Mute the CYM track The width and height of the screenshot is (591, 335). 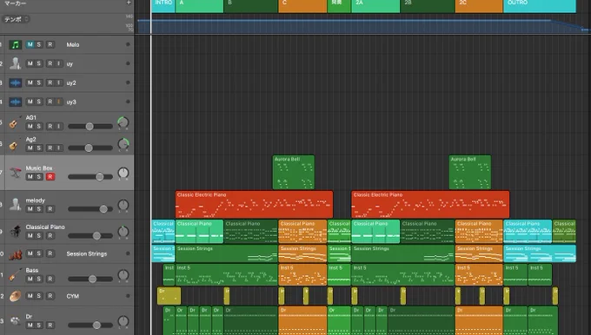30,296
